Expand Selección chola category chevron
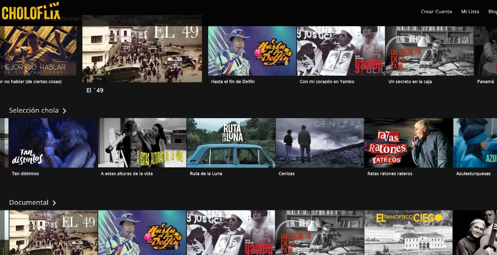The width and height of the screenshot is (497, 255). [x=64, y=110]
